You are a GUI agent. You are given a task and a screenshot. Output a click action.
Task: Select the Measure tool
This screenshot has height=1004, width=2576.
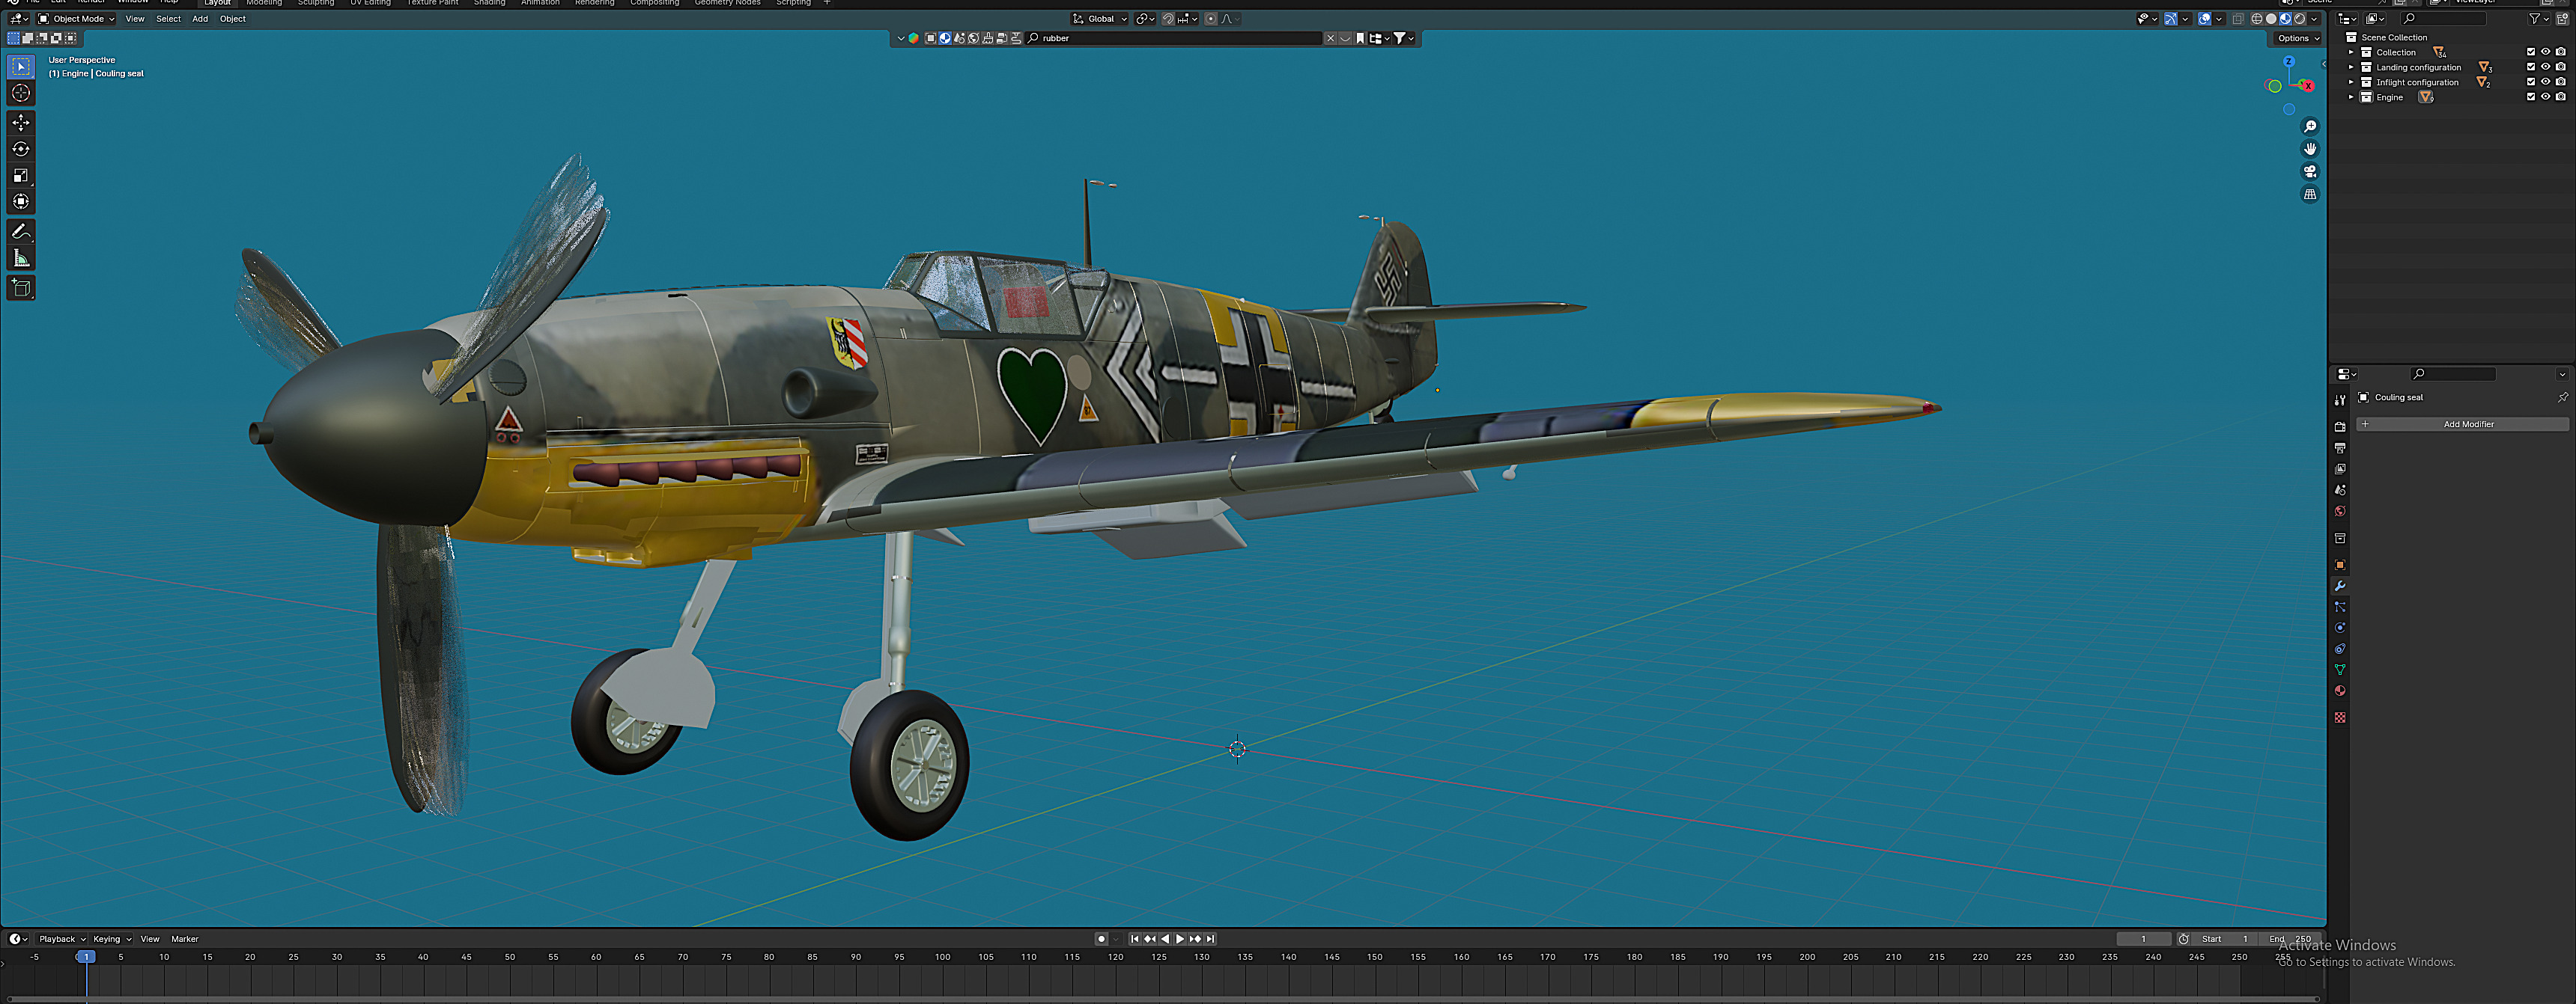point(21,259)
